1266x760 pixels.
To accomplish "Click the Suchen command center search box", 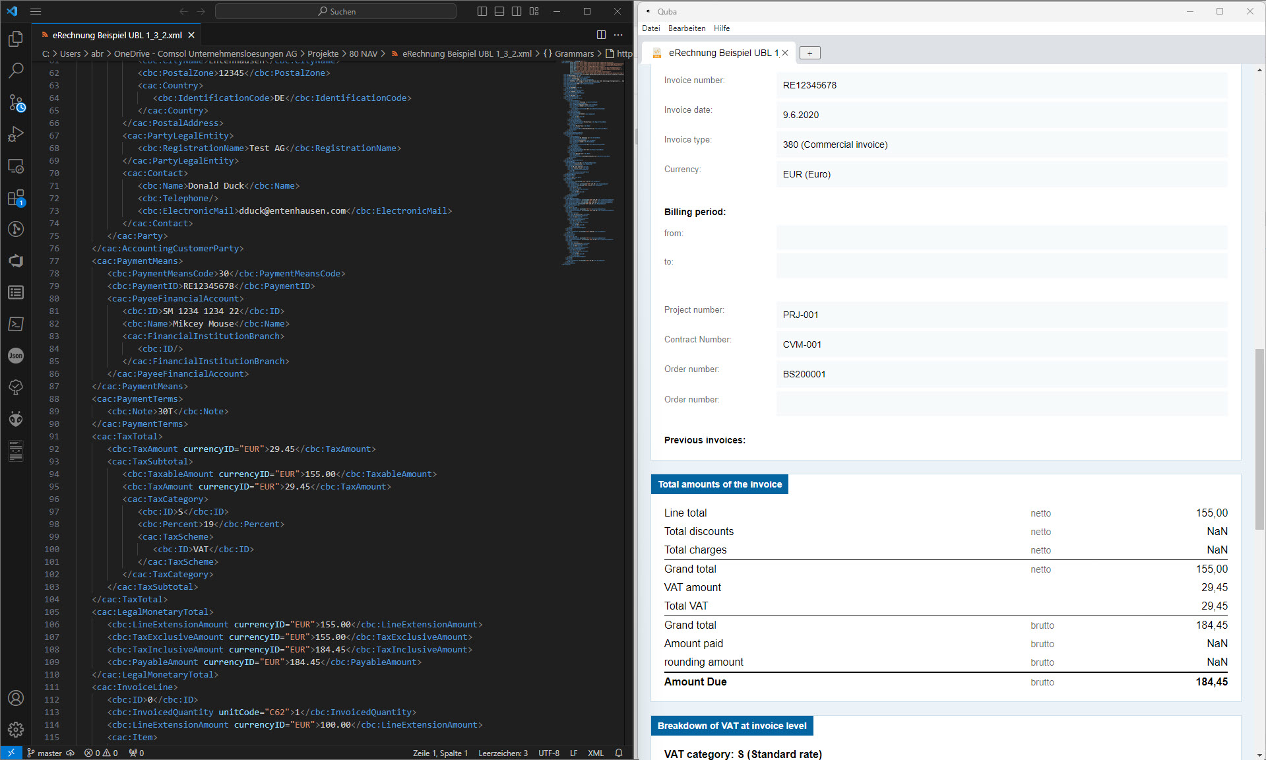I will point(336,11).
